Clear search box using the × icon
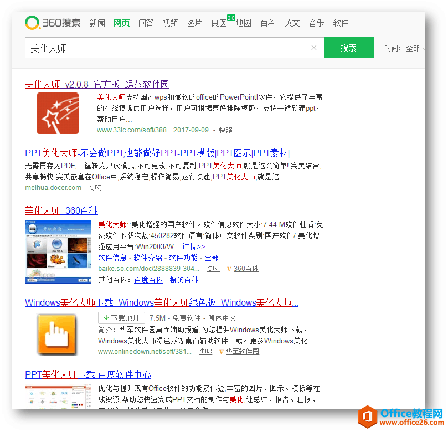The image size is (448, 432). click(313, 48)
